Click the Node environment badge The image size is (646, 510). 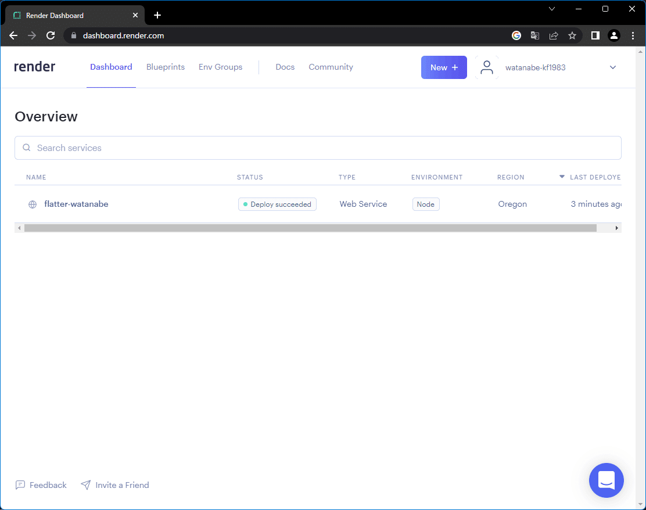426,204
